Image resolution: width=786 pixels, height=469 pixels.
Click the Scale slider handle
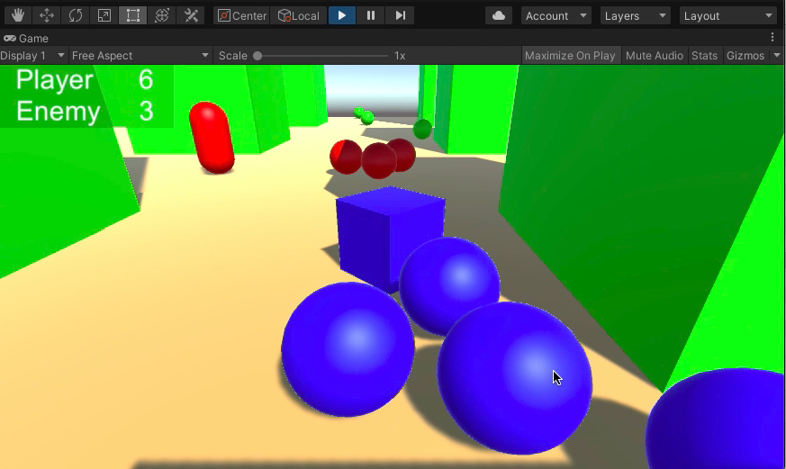(257, 56)
